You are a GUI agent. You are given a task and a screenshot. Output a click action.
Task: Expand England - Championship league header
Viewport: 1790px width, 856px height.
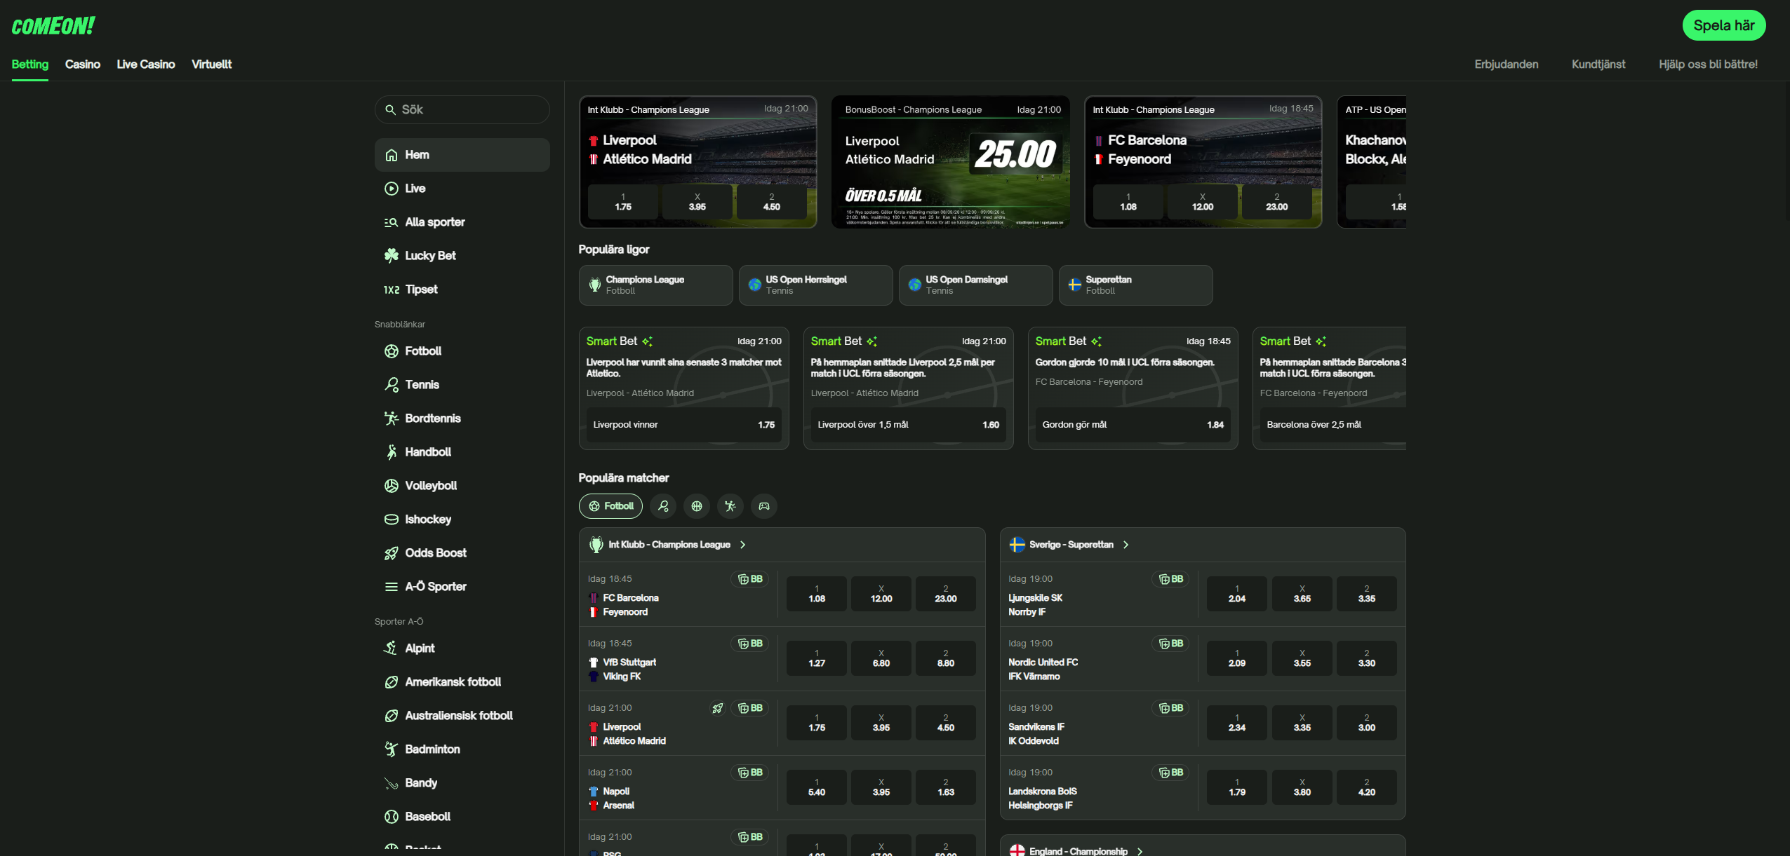point(1203,846)
